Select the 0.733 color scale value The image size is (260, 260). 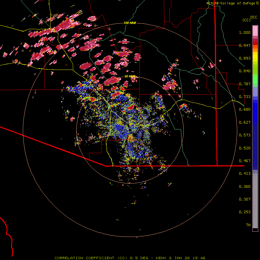[245, 97]
